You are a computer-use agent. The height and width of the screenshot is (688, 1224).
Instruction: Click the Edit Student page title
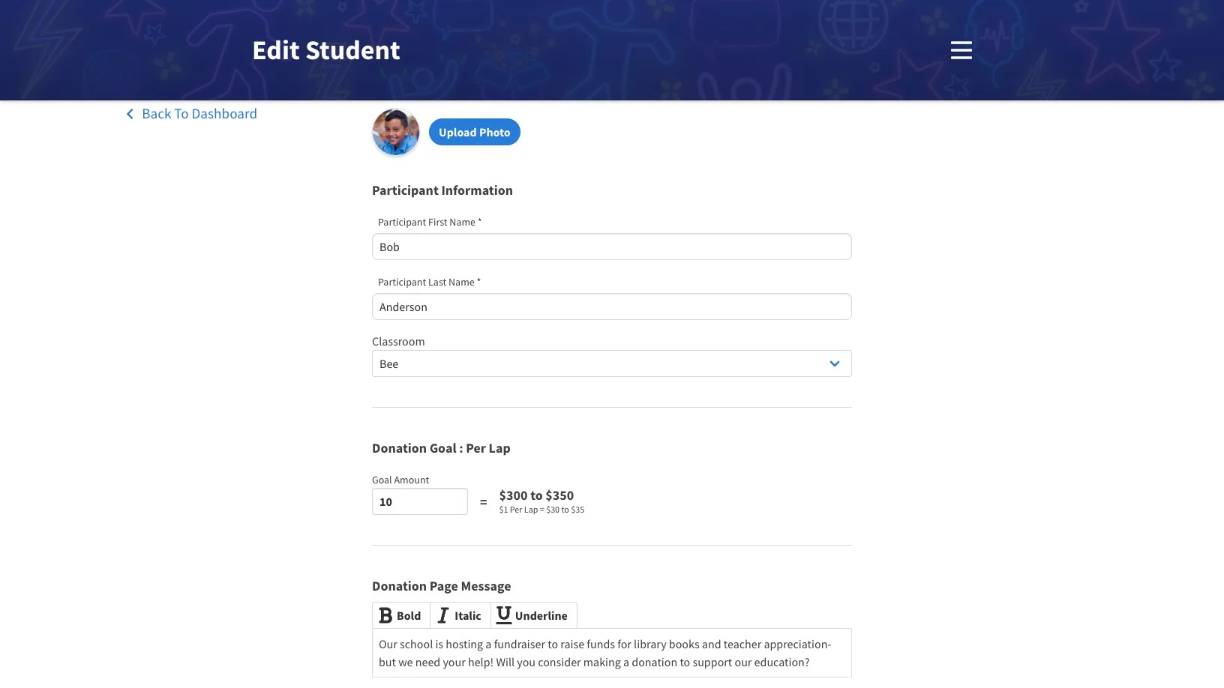pos(326,50)
